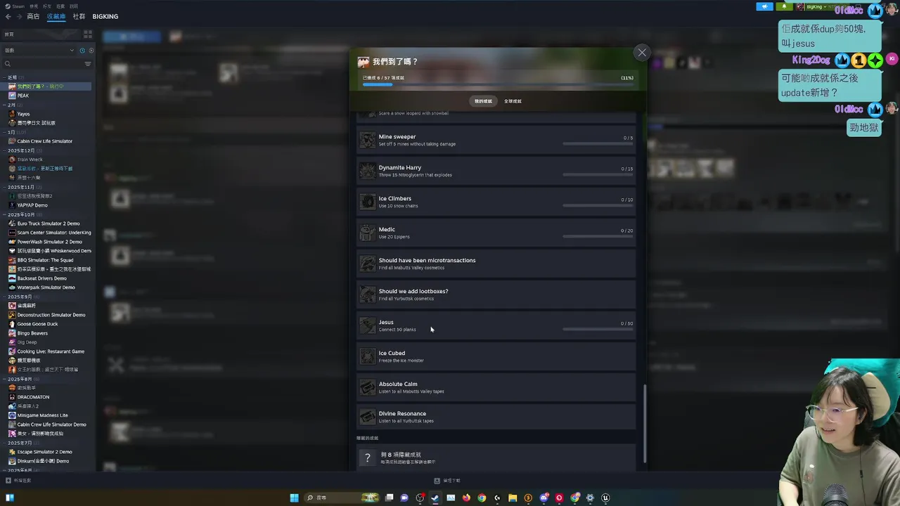Click the Steam taskbar icon
Image resolution: width=900 pixels, height=506 pixels.
pos(435,498)
